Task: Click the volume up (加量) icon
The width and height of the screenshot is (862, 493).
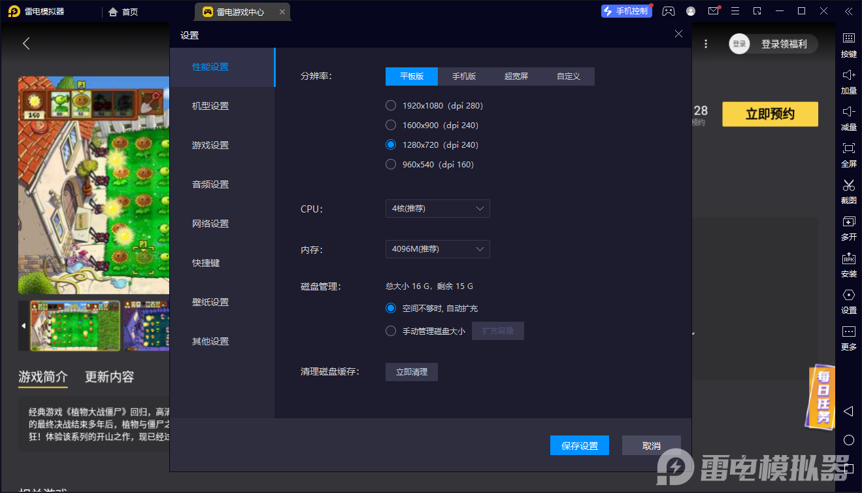Action: pos(848,75)
